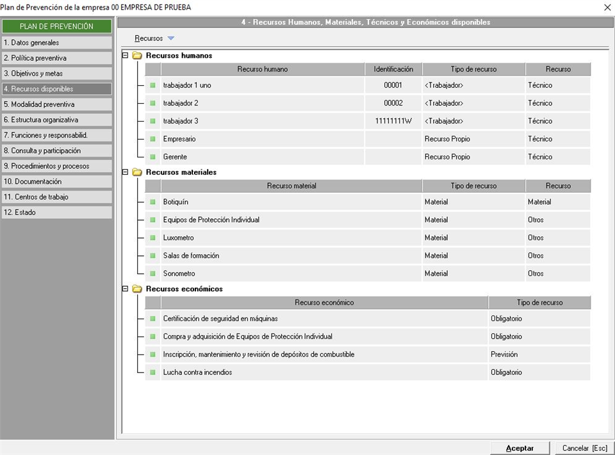Click green marker next to Lucha contra incendios

[x=153, y=372]
